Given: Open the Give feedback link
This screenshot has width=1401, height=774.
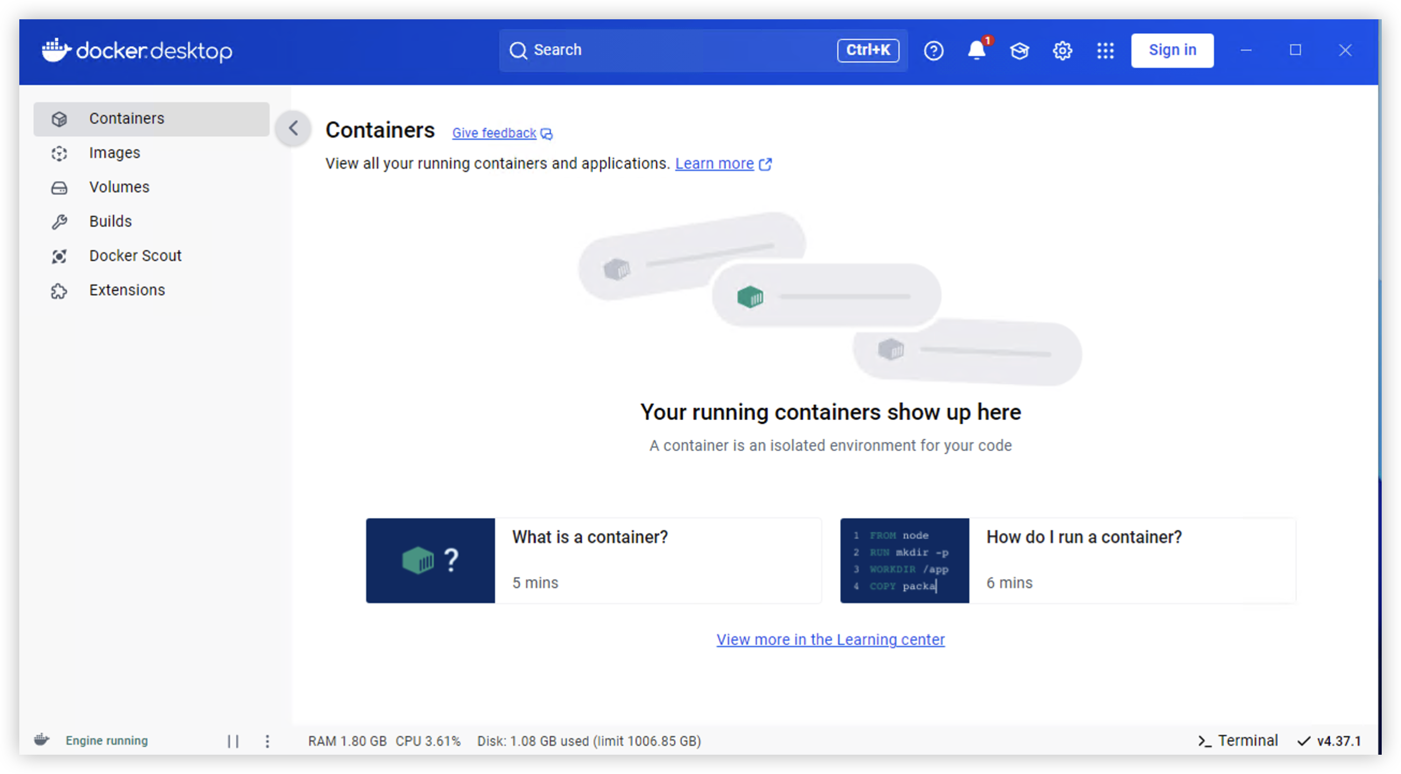Looking at the screenshot, I should (494, 133).
